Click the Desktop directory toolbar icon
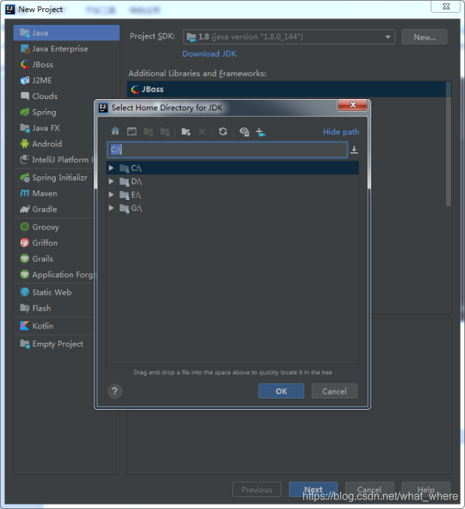Viewport: 465px width, 509px height. (x=132, y=131)
